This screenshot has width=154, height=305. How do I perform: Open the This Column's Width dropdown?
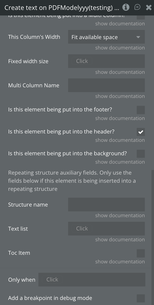[x=106, y=37]
